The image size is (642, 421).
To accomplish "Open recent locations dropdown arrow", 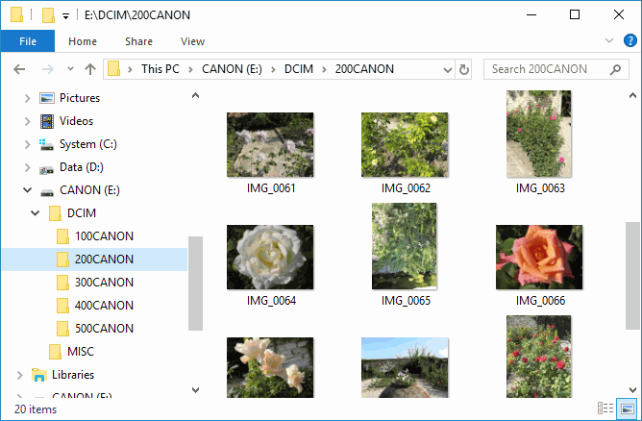I will tap(70, 69).
